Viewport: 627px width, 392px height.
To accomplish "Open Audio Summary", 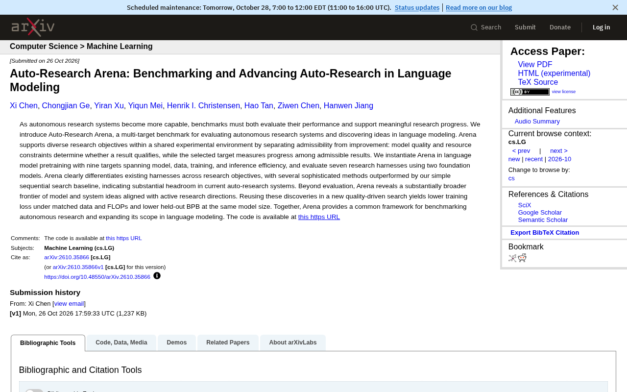I will point(537,122).
